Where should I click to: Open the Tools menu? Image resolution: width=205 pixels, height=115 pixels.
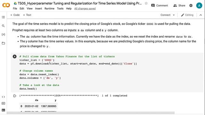60,9
